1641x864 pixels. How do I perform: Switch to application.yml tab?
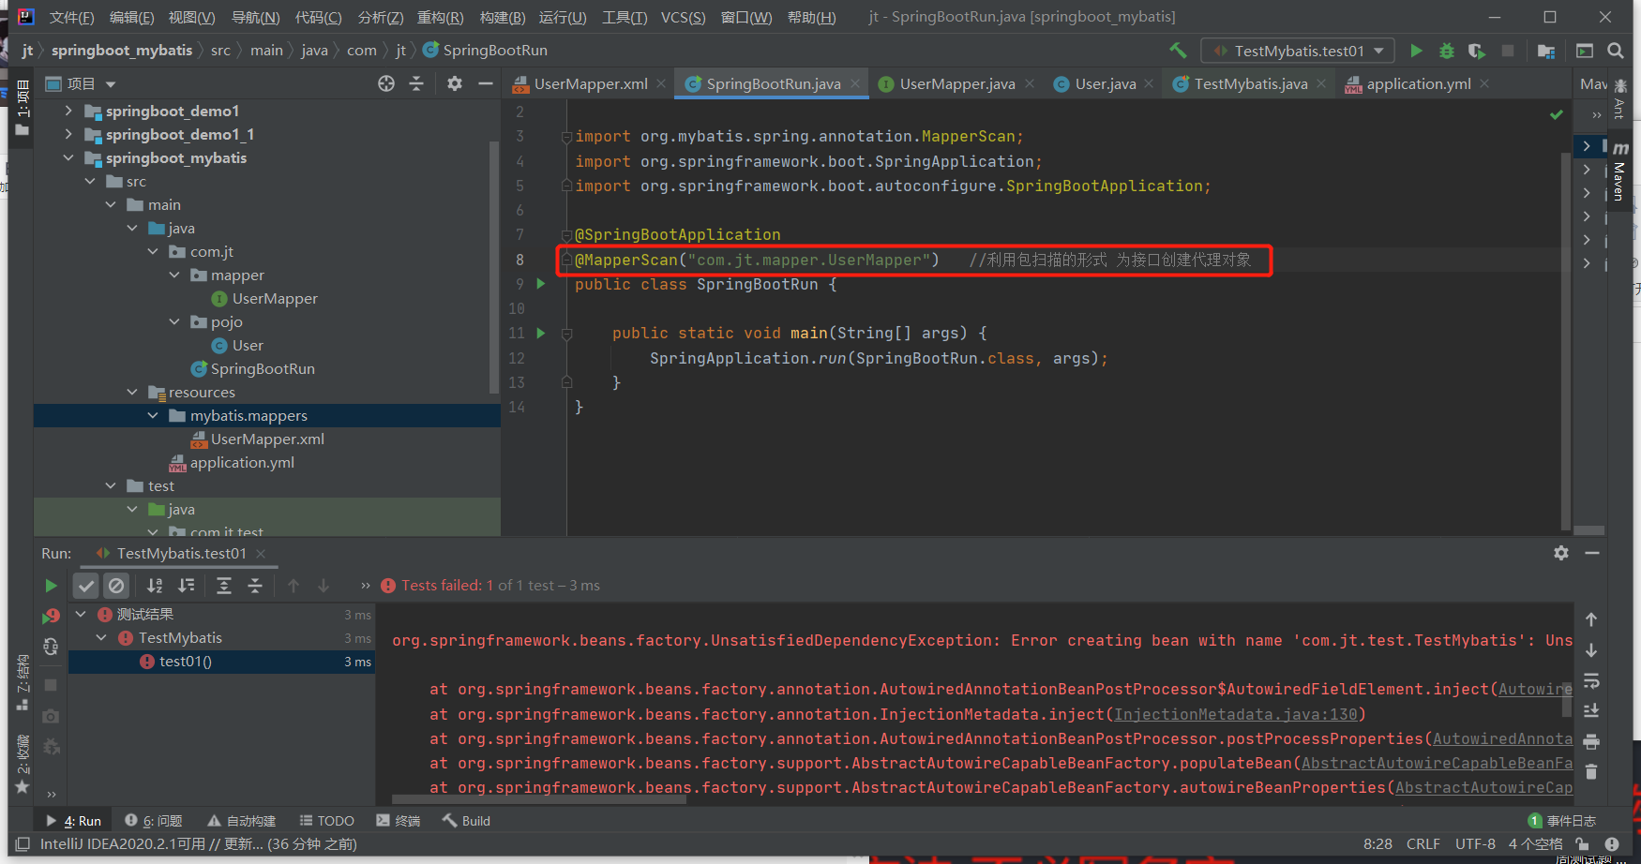[1418, 83]
